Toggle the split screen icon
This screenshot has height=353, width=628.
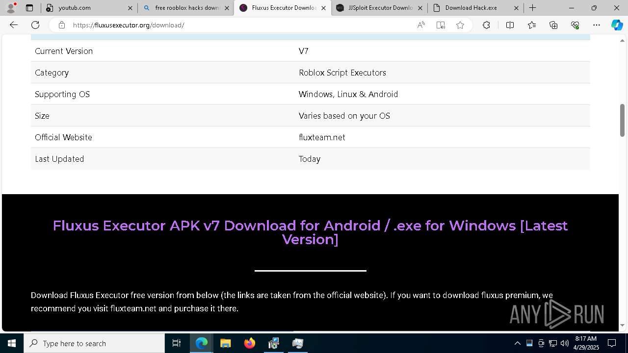click(510, 25)
